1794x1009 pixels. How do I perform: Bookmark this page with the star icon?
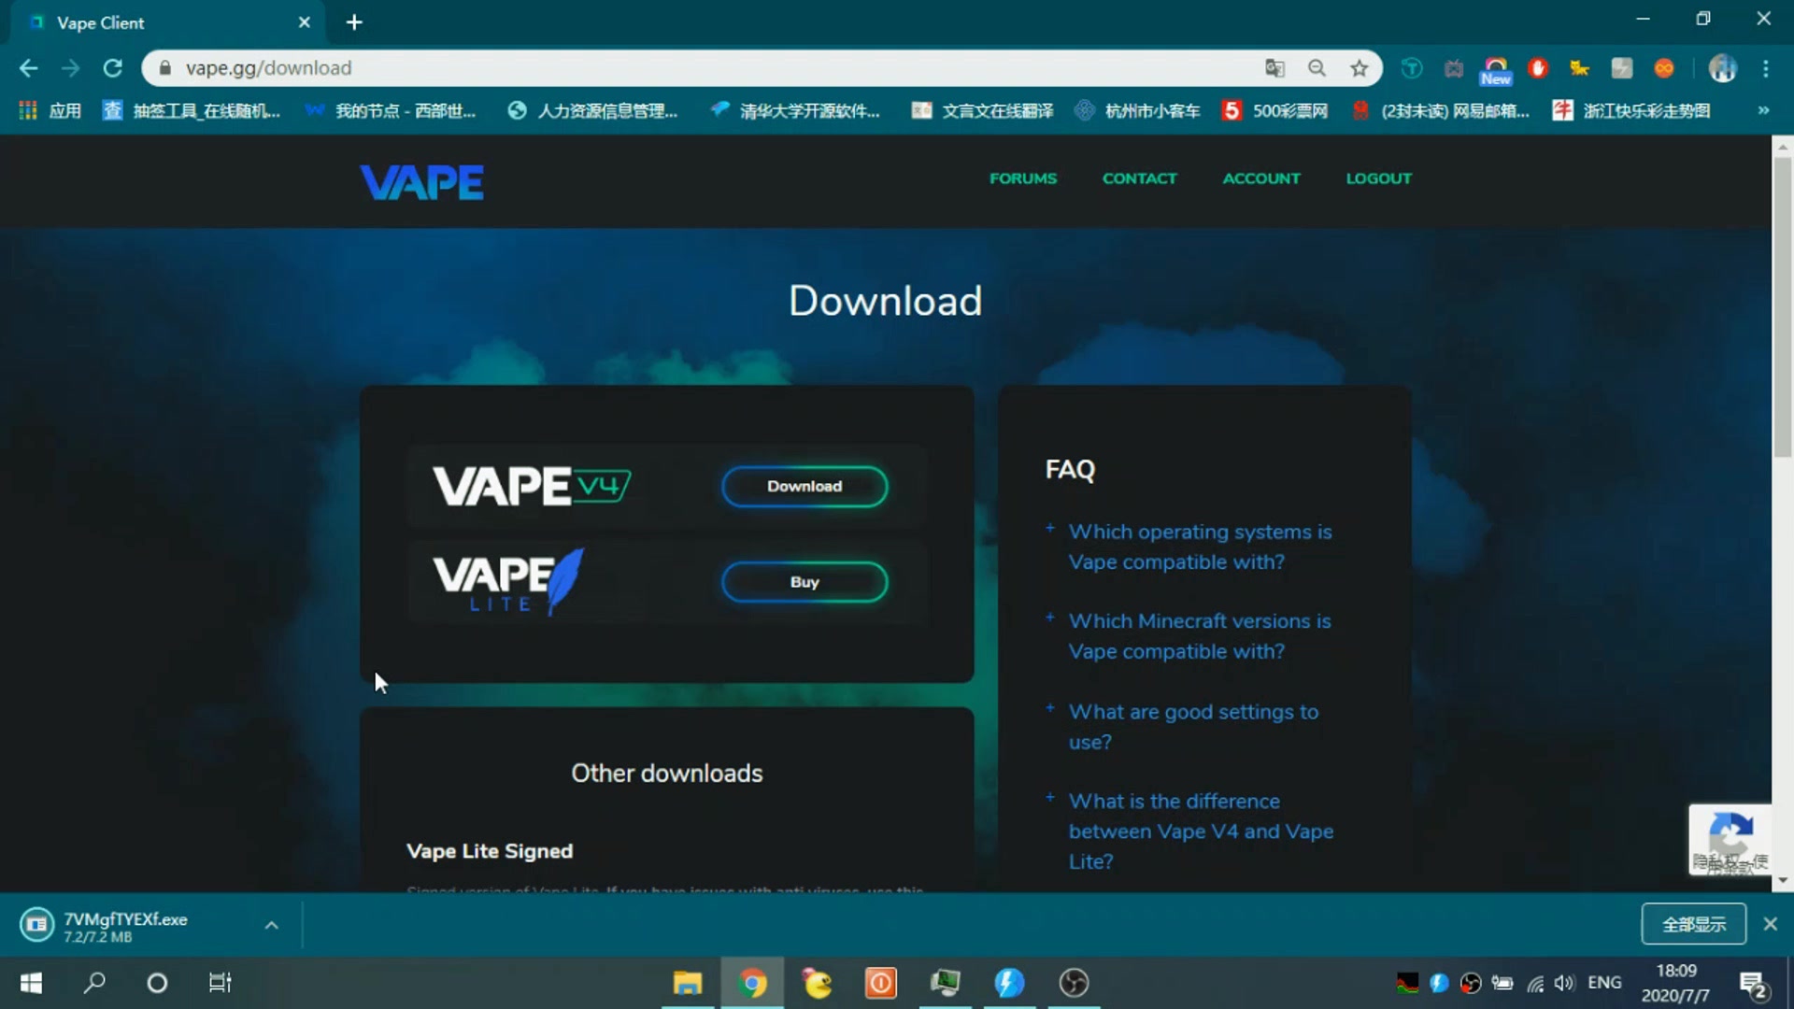1359,68
